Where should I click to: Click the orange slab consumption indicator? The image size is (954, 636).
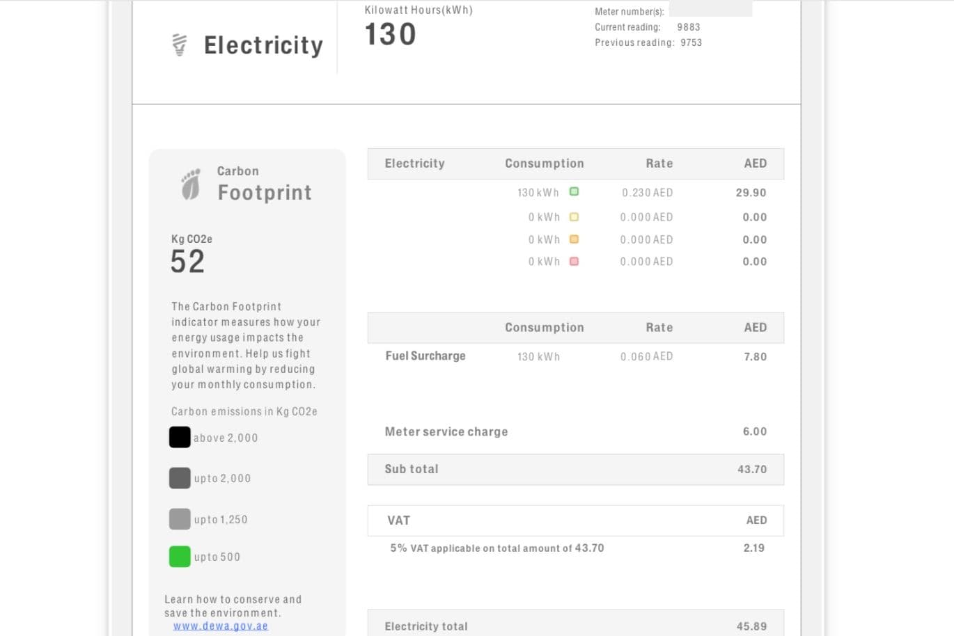[574, 239]
